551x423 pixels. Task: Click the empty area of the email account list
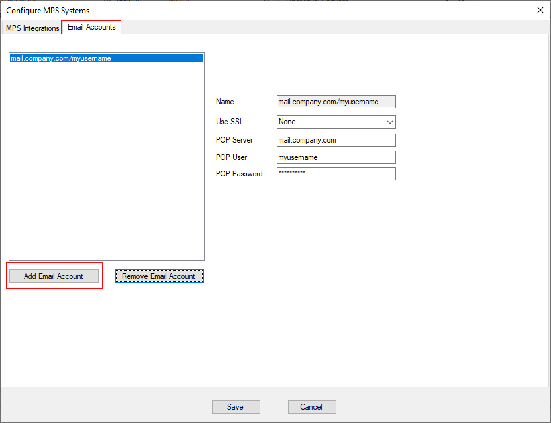coord(106,165)
